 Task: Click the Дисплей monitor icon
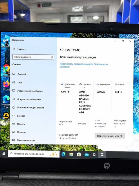[14, 74]
